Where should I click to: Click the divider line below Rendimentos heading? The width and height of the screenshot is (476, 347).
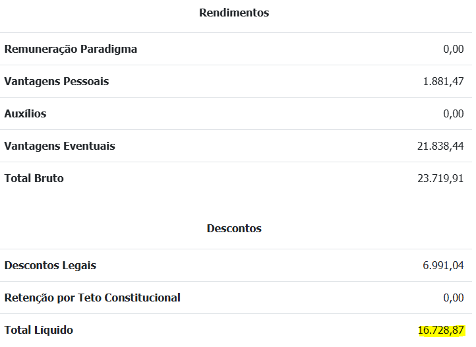pyautogui.click(x=236, y=32)
